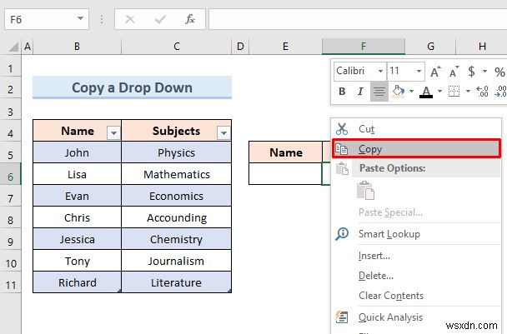Click Enter checkmark in formula bar
507x334 pixels.
[x=160, y=19]
